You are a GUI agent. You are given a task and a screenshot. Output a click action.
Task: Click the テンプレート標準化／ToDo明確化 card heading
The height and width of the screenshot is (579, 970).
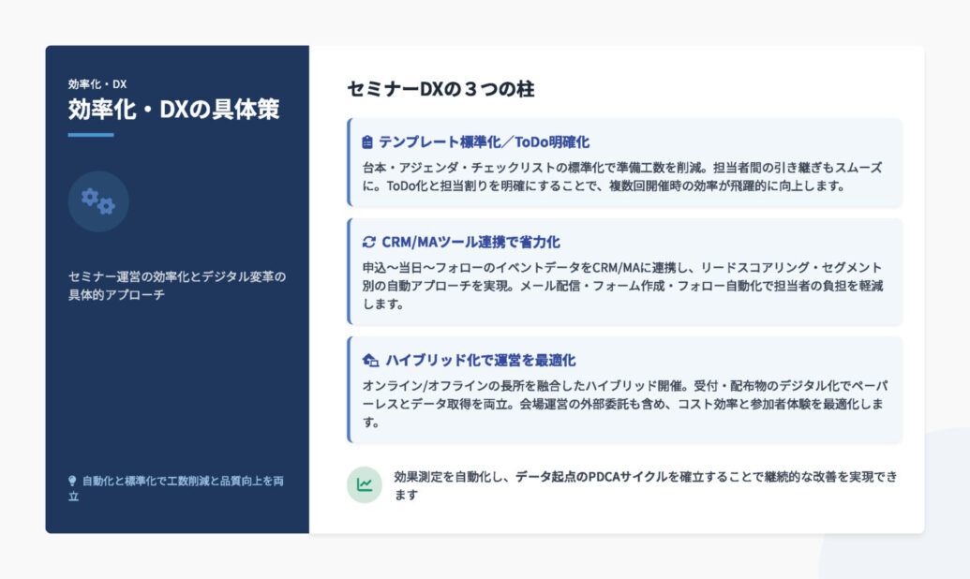pos(484,142)
